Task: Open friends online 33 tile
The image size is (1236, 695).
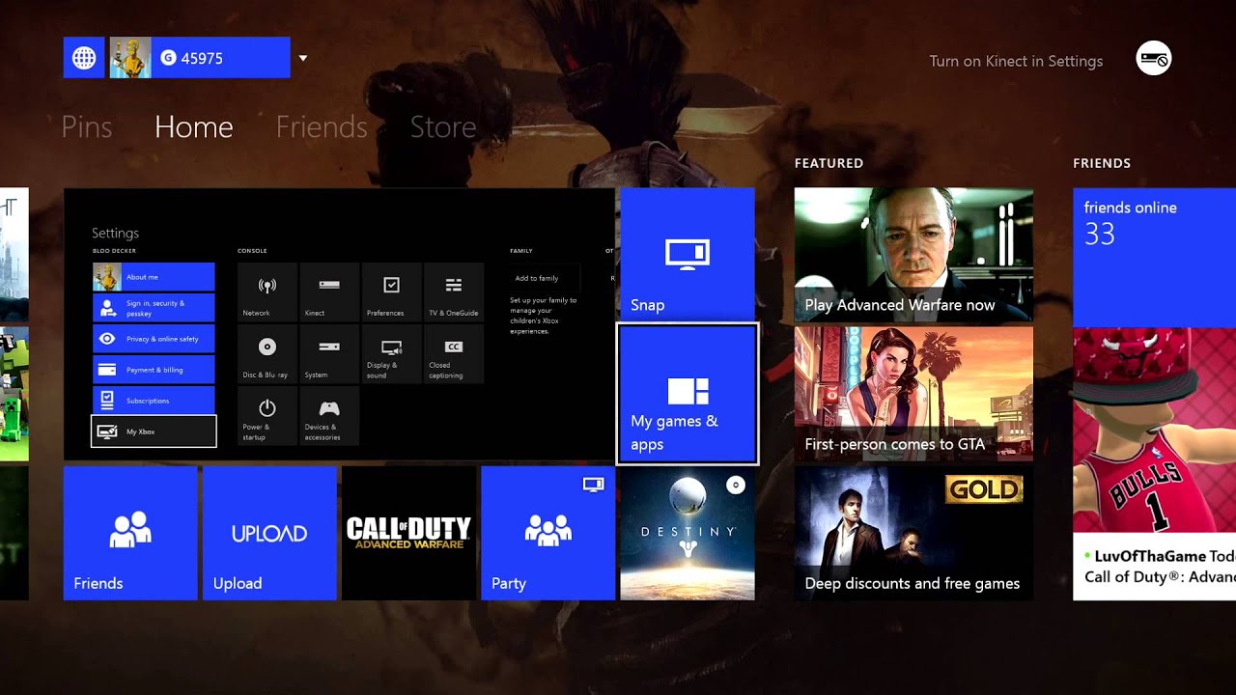Action: (x=1154, y=257)
